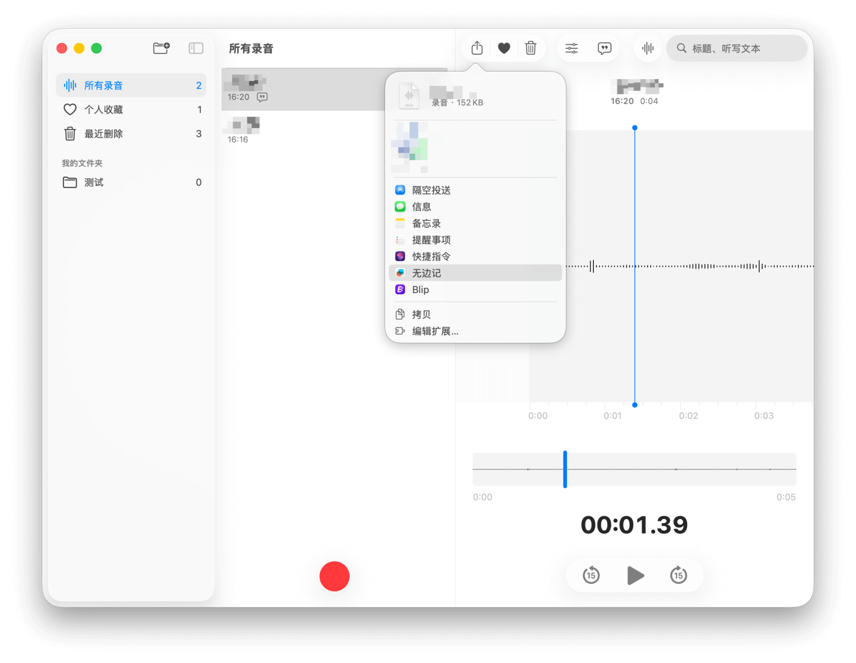Delete recording using the trash icon
Viewport: 856px width, 663px height.
[530, 49]
